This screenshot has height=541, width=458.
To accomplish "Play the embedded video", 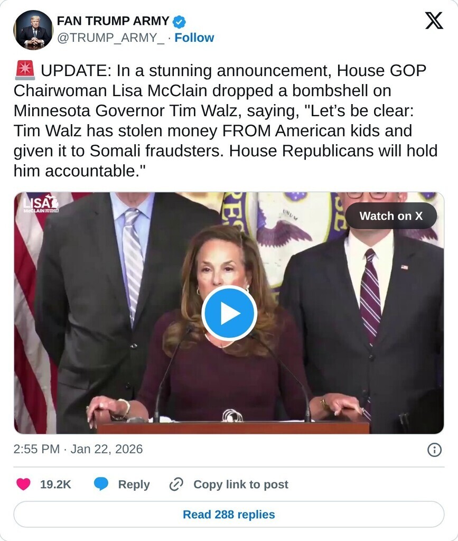I will tap(229, 313).
